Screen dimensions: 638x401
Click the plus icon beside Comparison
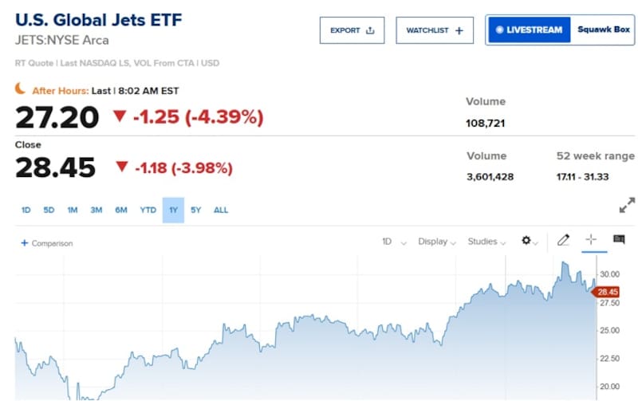[25, 243]
